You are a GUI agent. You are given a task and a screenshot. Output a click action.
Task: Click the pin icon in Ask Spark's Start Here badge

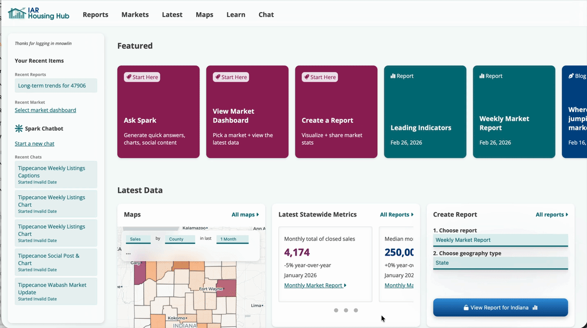tap(128, 77)
